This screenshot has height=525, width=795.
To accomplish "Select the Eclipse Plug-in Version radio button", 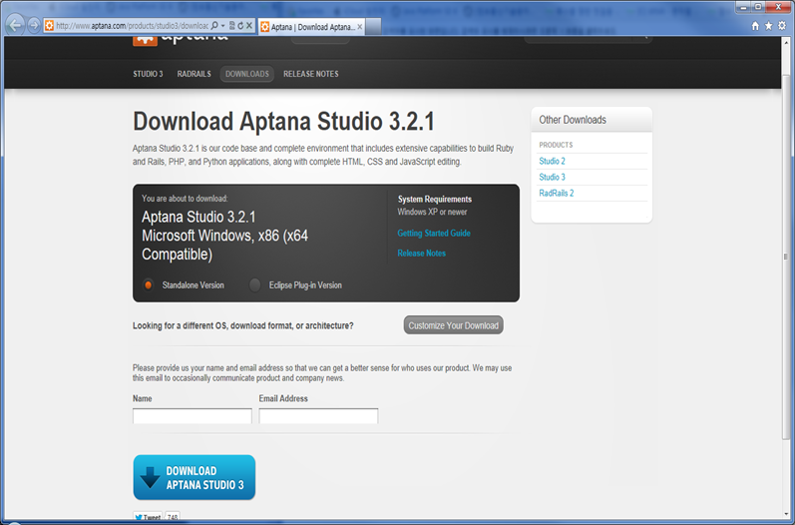I will click(255, 285).
